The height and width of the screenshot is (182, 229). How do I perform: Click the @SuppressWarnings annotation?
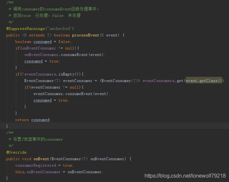click(x=25, y=29)
